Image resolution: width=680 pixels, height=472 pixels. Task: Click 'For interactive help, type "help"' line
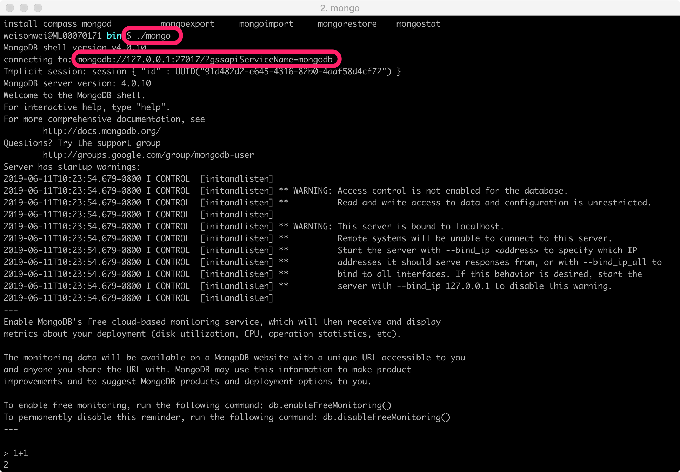tap(87, 107)
